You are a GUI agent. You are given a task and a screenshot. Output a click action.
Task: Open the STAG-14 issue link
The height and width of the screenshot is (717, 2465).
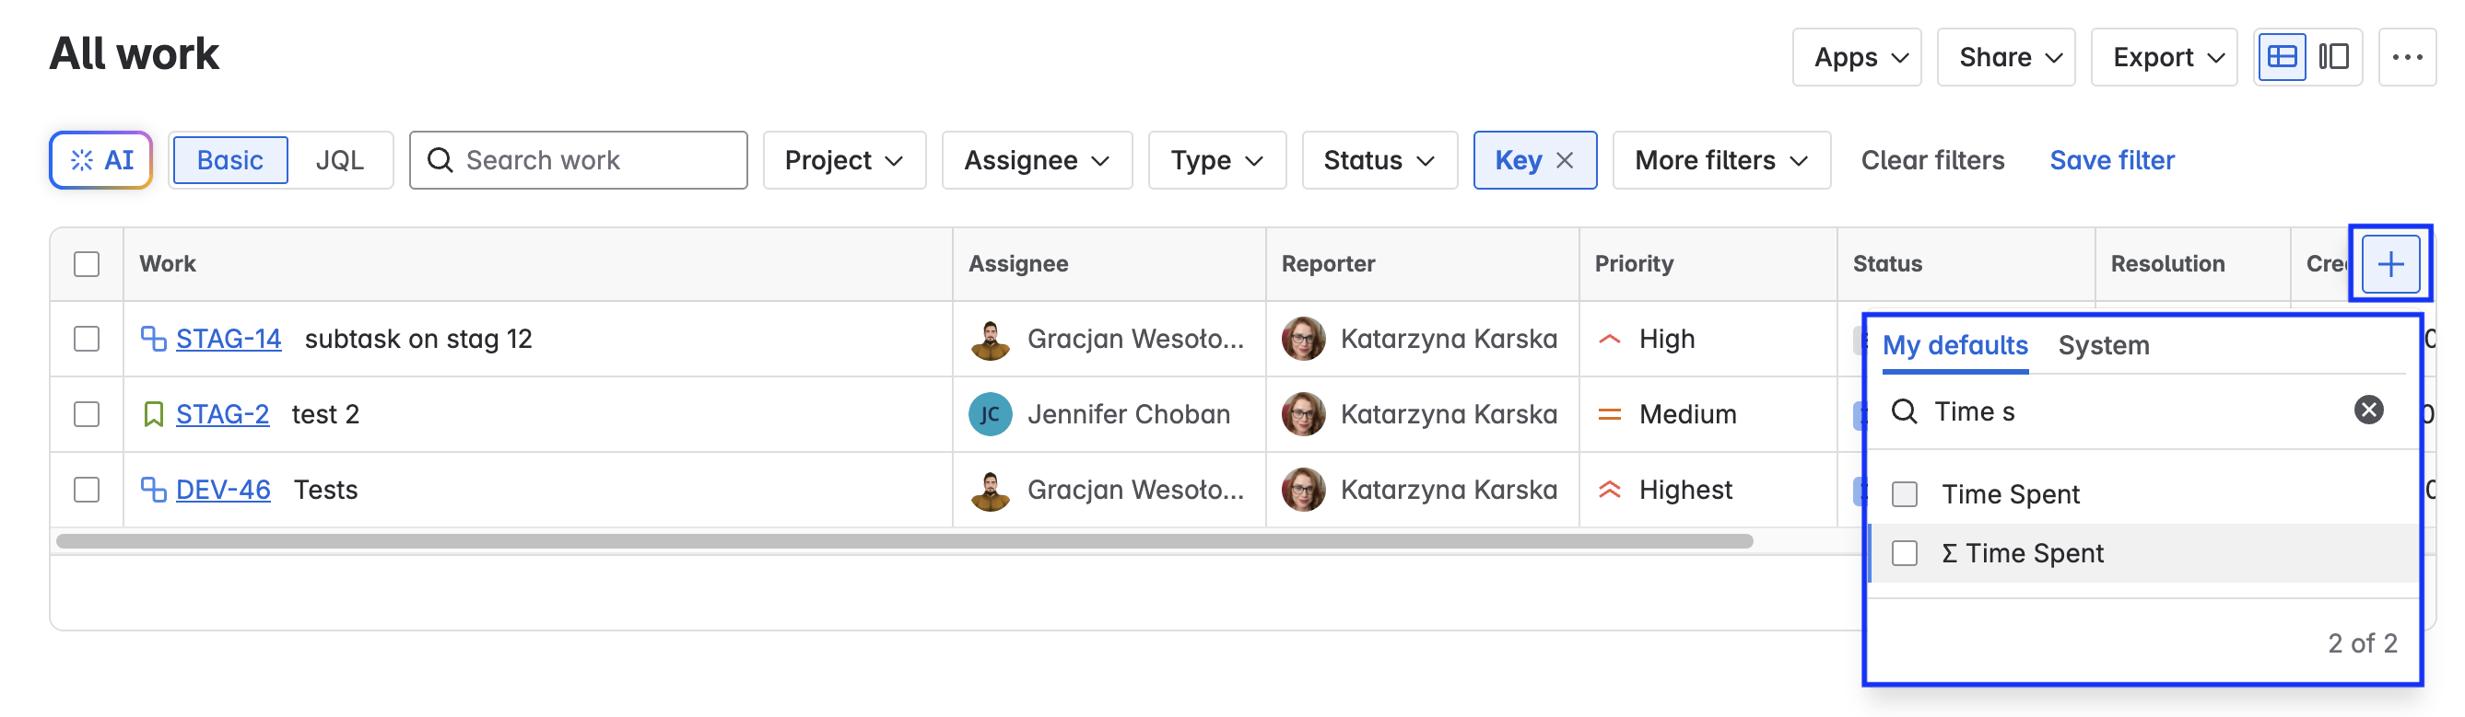[x=228, y=340]
